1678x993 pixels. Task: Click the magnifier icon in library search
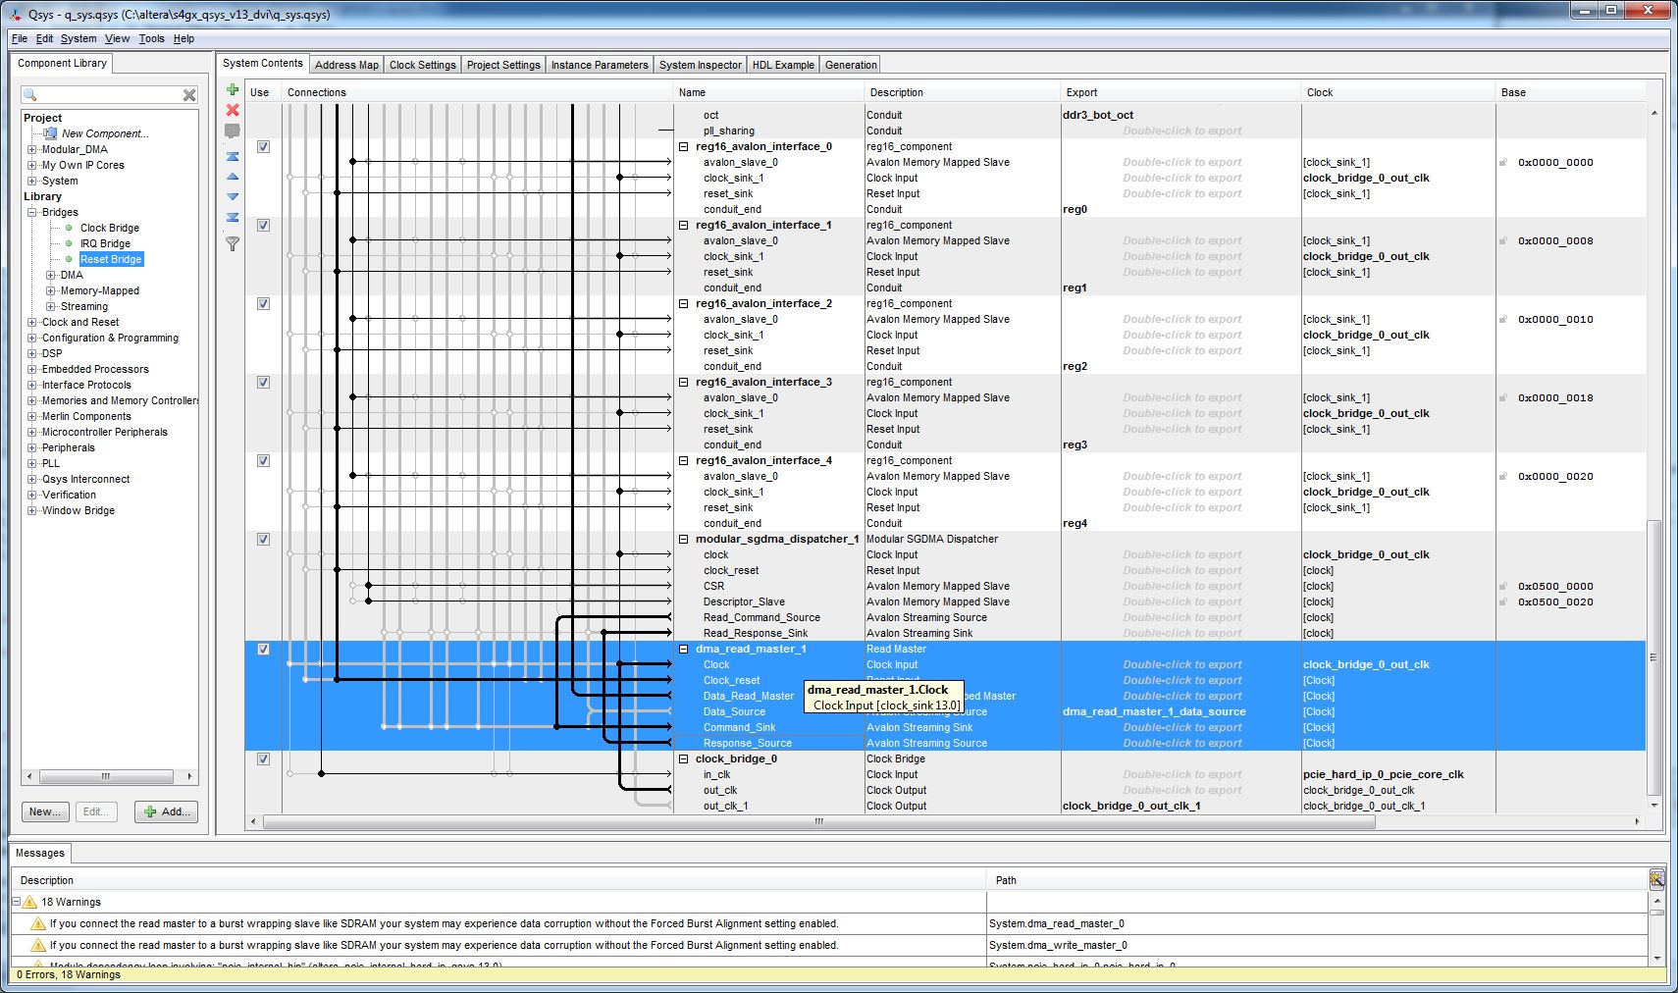[x=30, y=95]
